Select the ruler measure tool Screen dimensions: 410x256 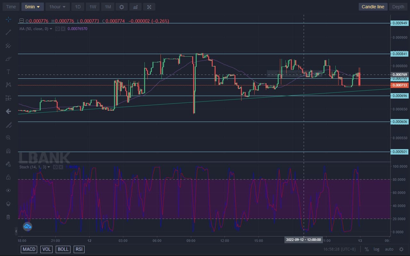click(8, 124)
